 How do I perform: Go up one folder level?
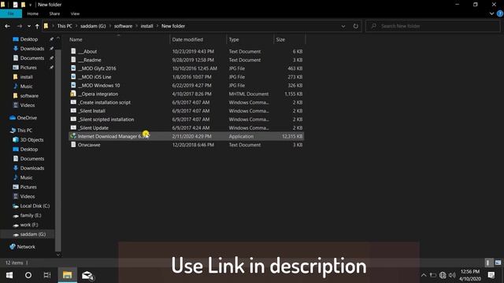tap(37, 26)
